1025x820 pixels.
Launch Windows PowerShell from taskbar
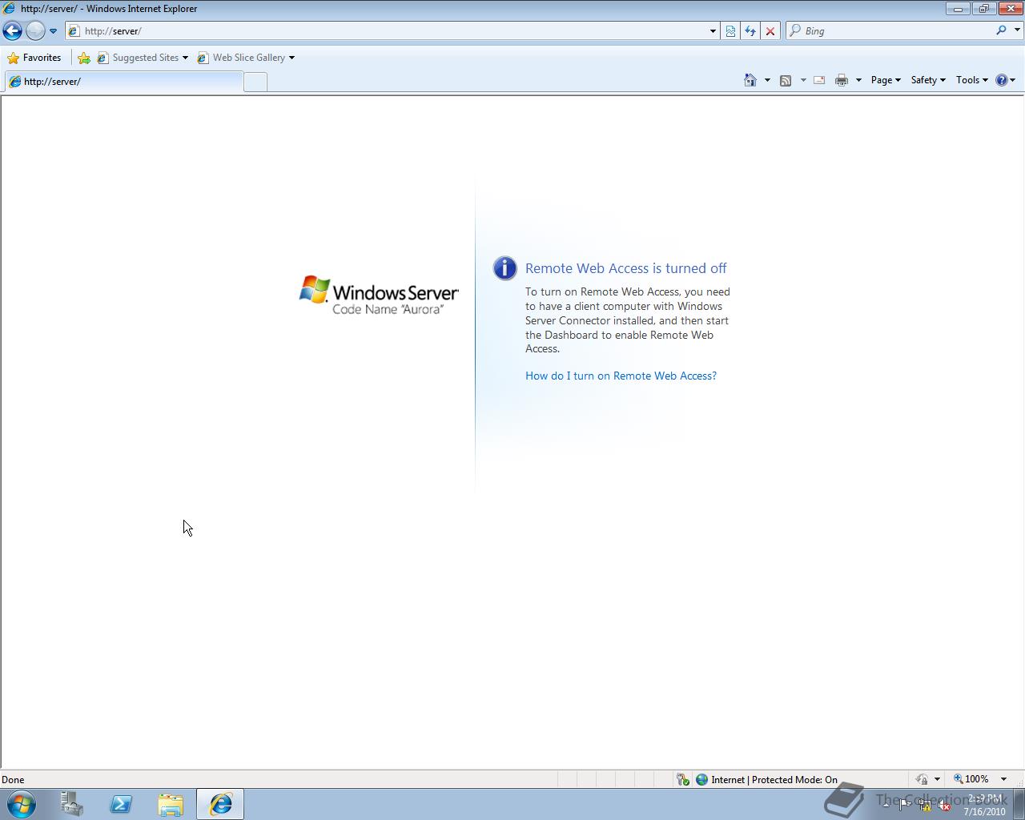click(121, 804)
